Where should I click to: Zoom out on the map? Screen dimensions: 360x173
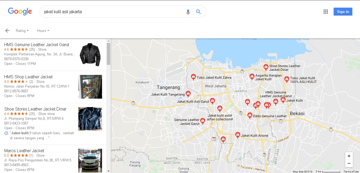[349, 163]
